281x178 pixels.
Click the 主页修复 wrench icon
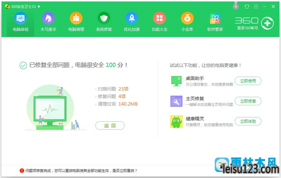click(176, 101)
